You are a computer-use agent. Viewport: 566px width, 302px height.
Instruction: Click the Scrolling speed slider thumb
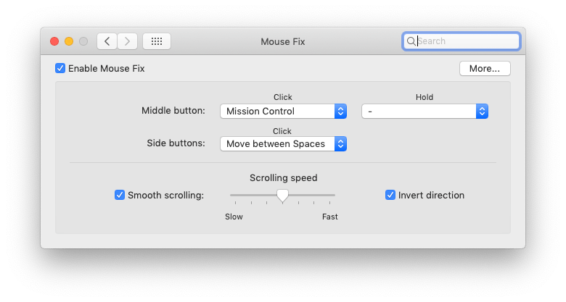pos(283,195)
